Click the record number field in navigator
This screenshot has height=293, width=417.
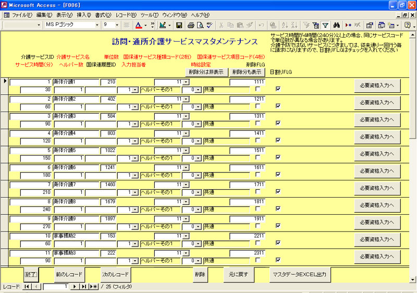pyautogui.click(x=56, y=287)
